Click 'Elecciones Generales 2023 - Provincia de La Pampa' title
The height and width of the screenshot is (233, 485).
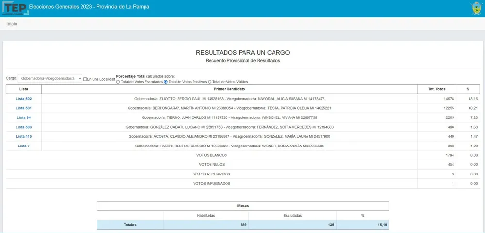point(89,6)
